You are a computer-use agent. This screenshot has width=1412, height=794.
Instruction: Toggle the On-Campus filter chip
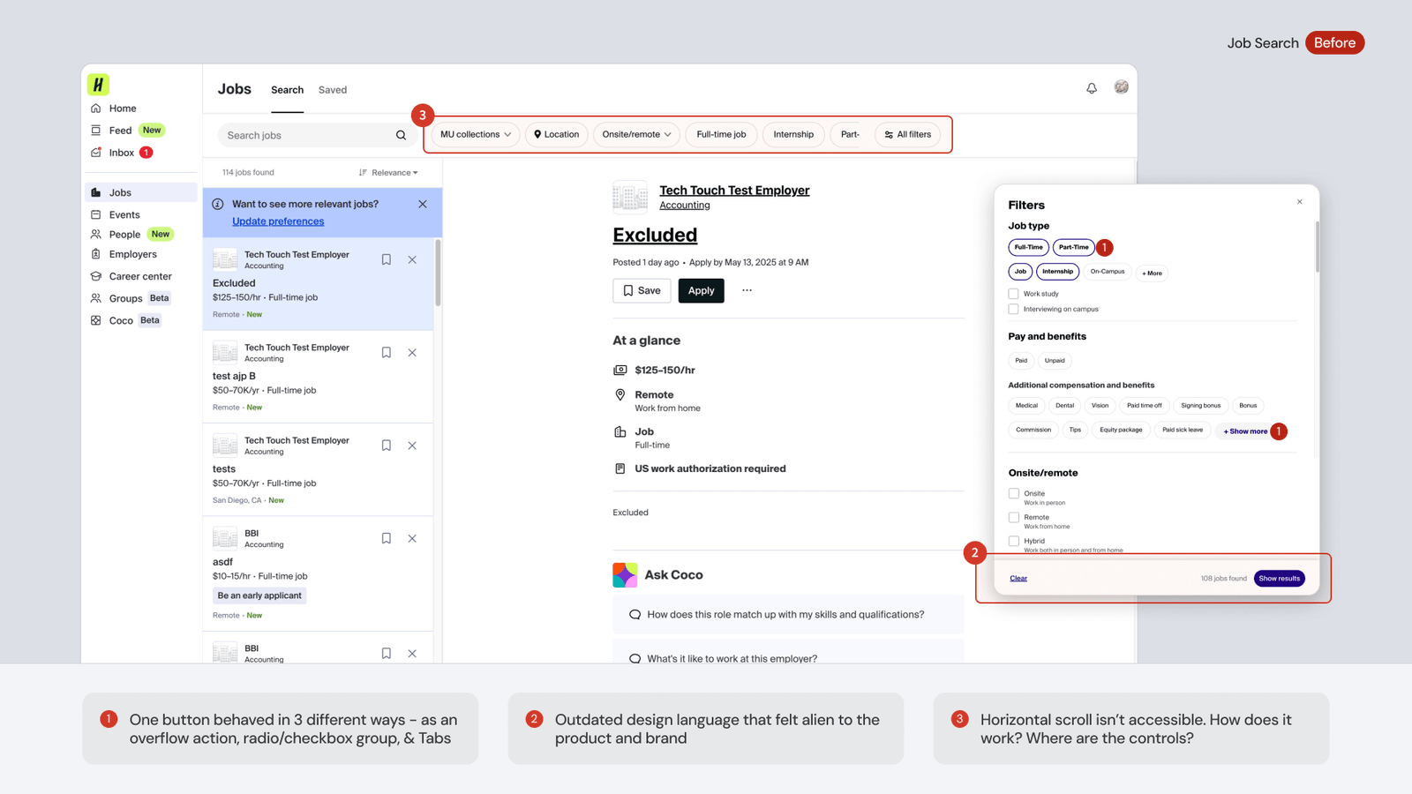(x=1108, y=272)
